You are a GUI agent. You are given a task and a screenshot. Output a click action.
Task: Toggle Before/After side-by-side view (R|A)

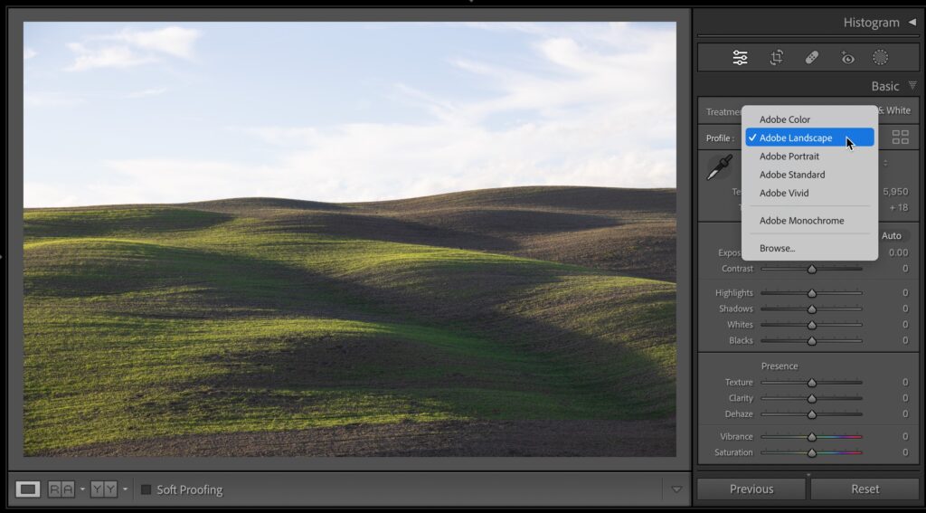coord(61,489)
